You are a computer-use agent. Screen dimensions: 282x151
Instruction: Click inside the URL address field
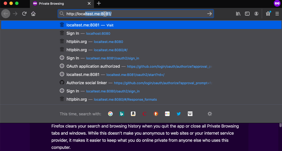click(x=136, y=14)
